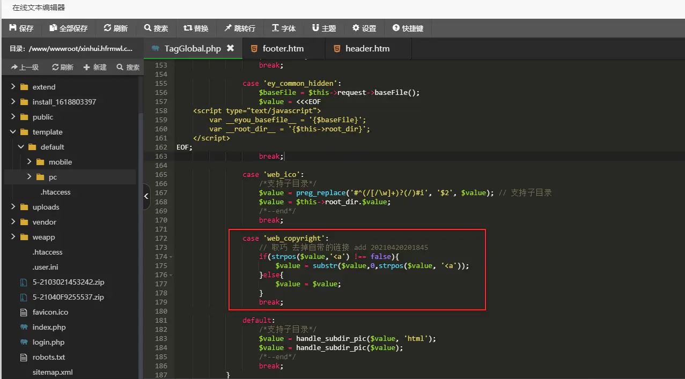Expand the vendor folder
The width and height of the screenshot is (685, 379).
(x=13, y=222)
